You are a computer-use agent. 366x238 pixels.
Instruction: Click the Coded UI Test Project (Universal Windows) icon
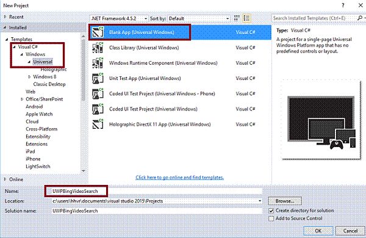click(98, 109)
